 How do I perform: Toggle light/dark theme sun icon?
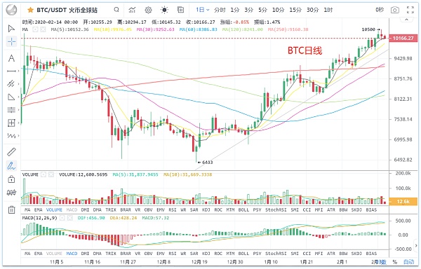click(164, 11)
